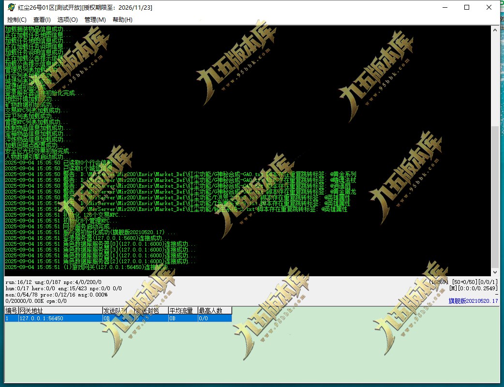
Task: Click the 最高人数 column header
Action: (x=215, y=311)
